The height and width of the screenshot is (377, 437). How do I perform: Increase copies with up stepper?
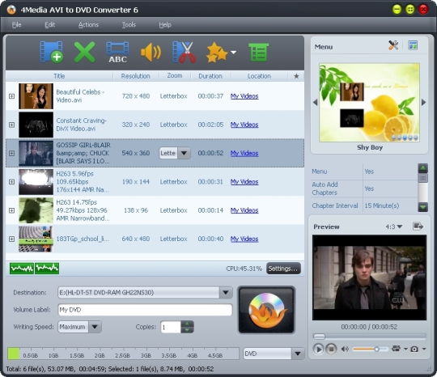(187, 324)
